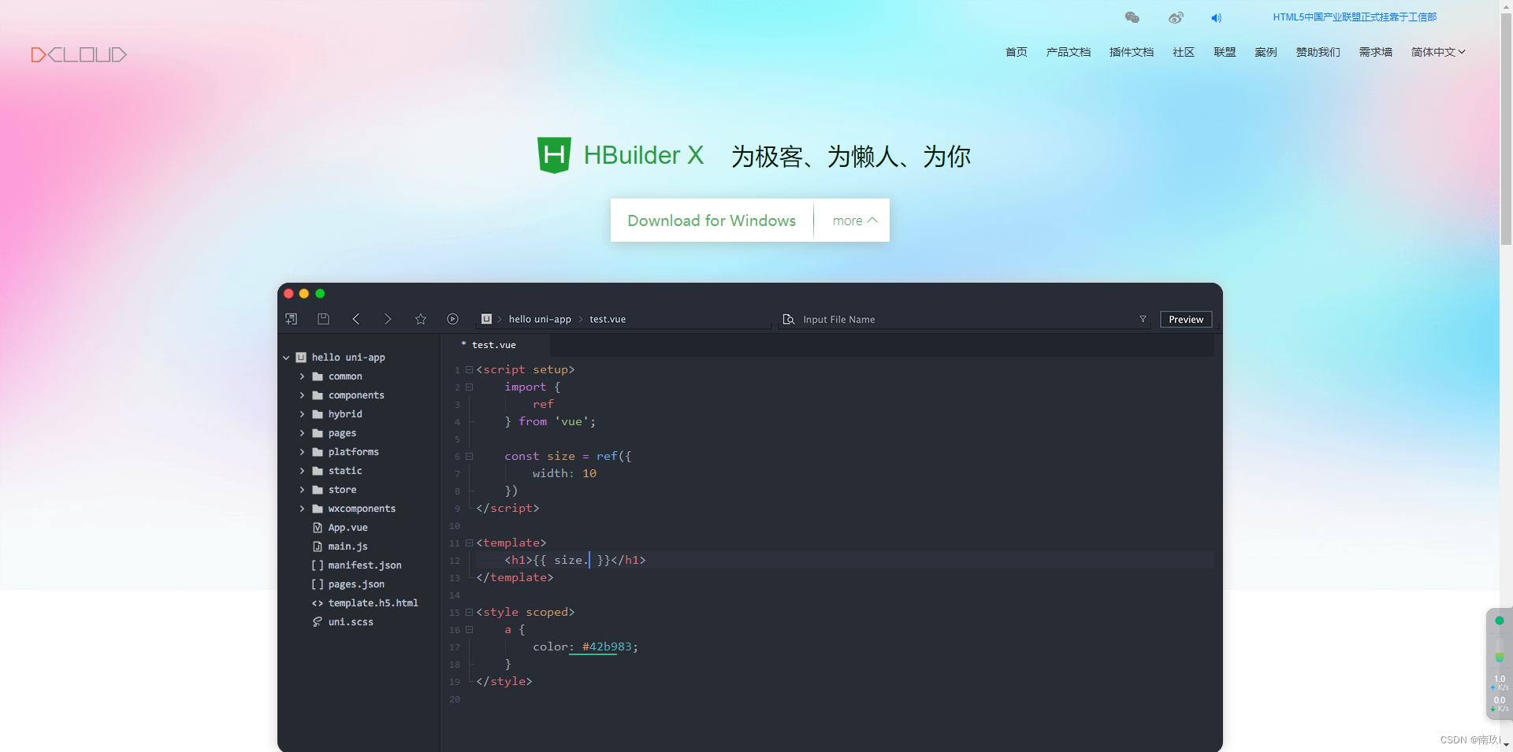Open the 产品文档 nav item
This screenshot has width=1513, height=752.
point(1069,52)
